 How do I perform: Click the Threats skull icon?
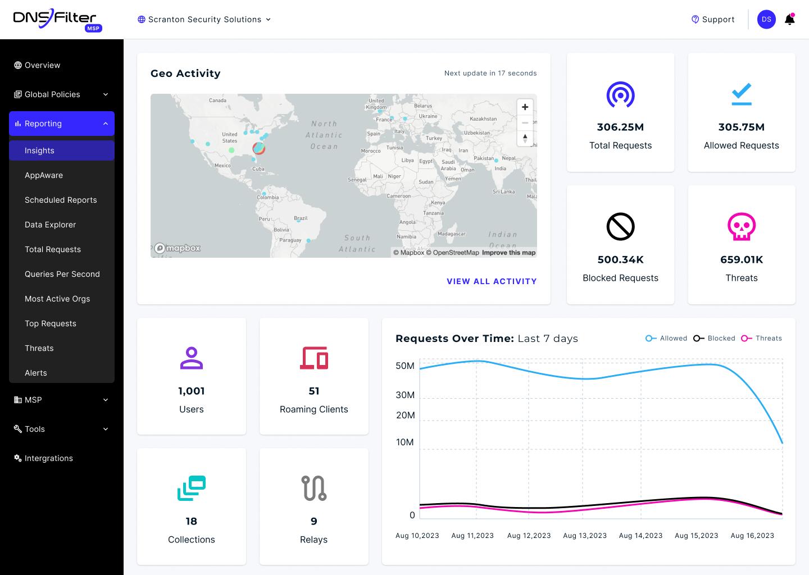tap(742, 227)
